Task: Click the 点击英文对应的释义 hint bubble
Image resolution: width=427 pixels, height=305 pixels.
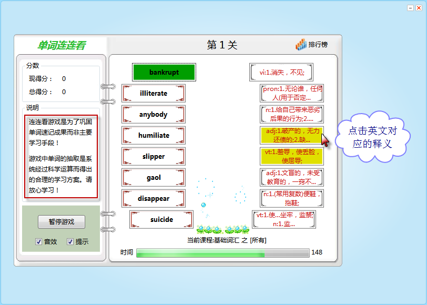Action: [372, 137]
